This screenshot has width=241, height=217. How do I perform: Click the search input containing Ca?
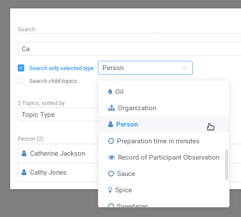[129, 49]
